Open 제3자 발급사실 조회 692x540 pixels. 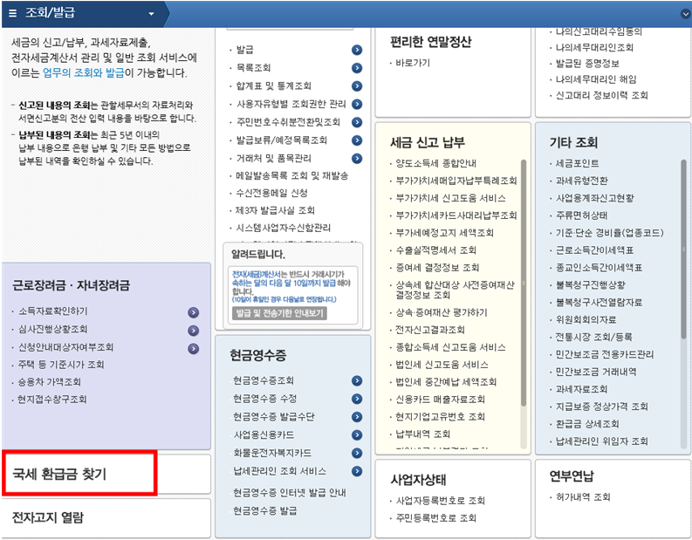(x=275, y=210)
